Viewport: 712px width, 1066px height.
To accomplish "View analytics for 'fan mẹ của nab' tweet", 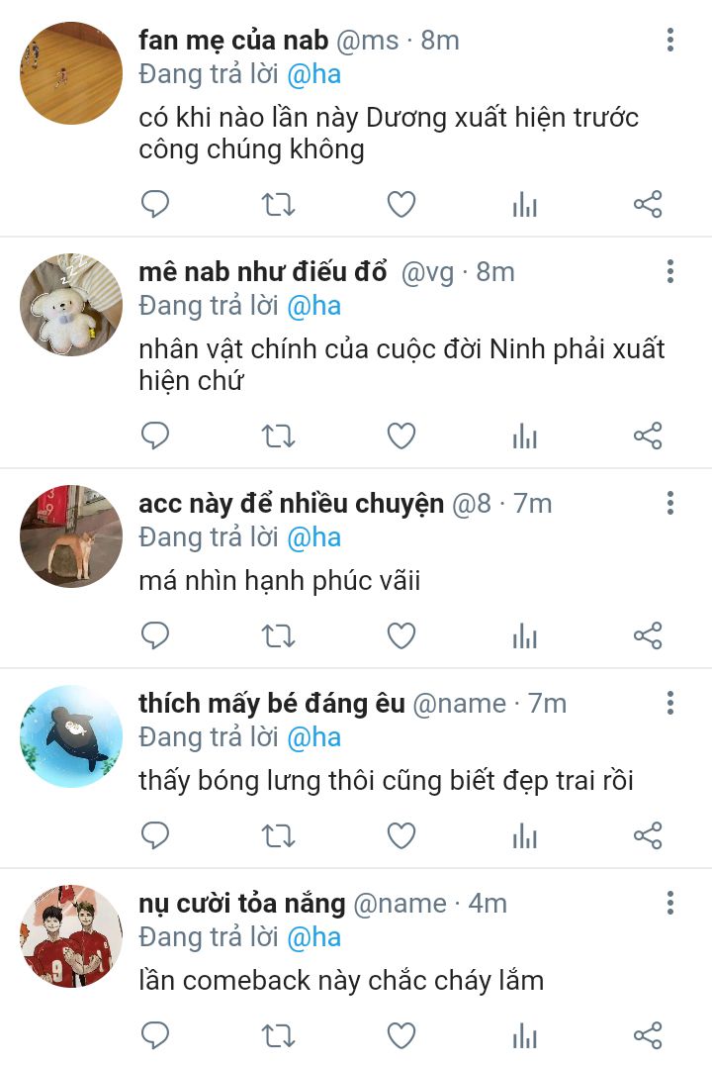I will [525, 204].
